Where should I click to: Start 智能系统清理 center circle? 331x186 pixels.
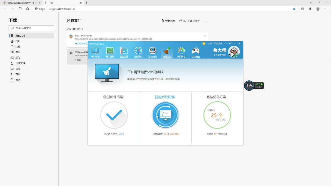point(165,115)
